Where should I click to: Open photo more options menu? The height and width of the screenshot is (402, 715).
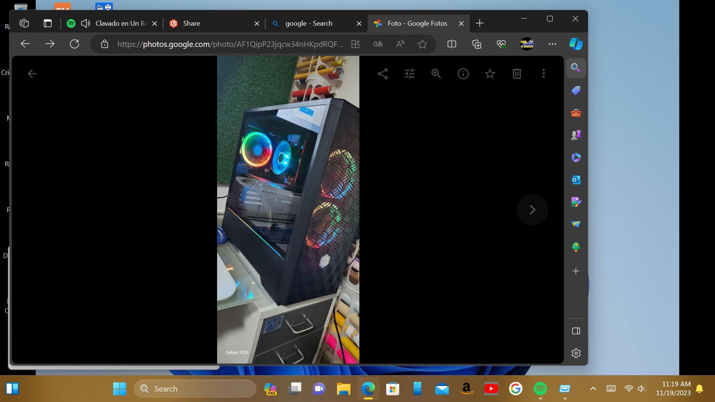tap(543, 74)
